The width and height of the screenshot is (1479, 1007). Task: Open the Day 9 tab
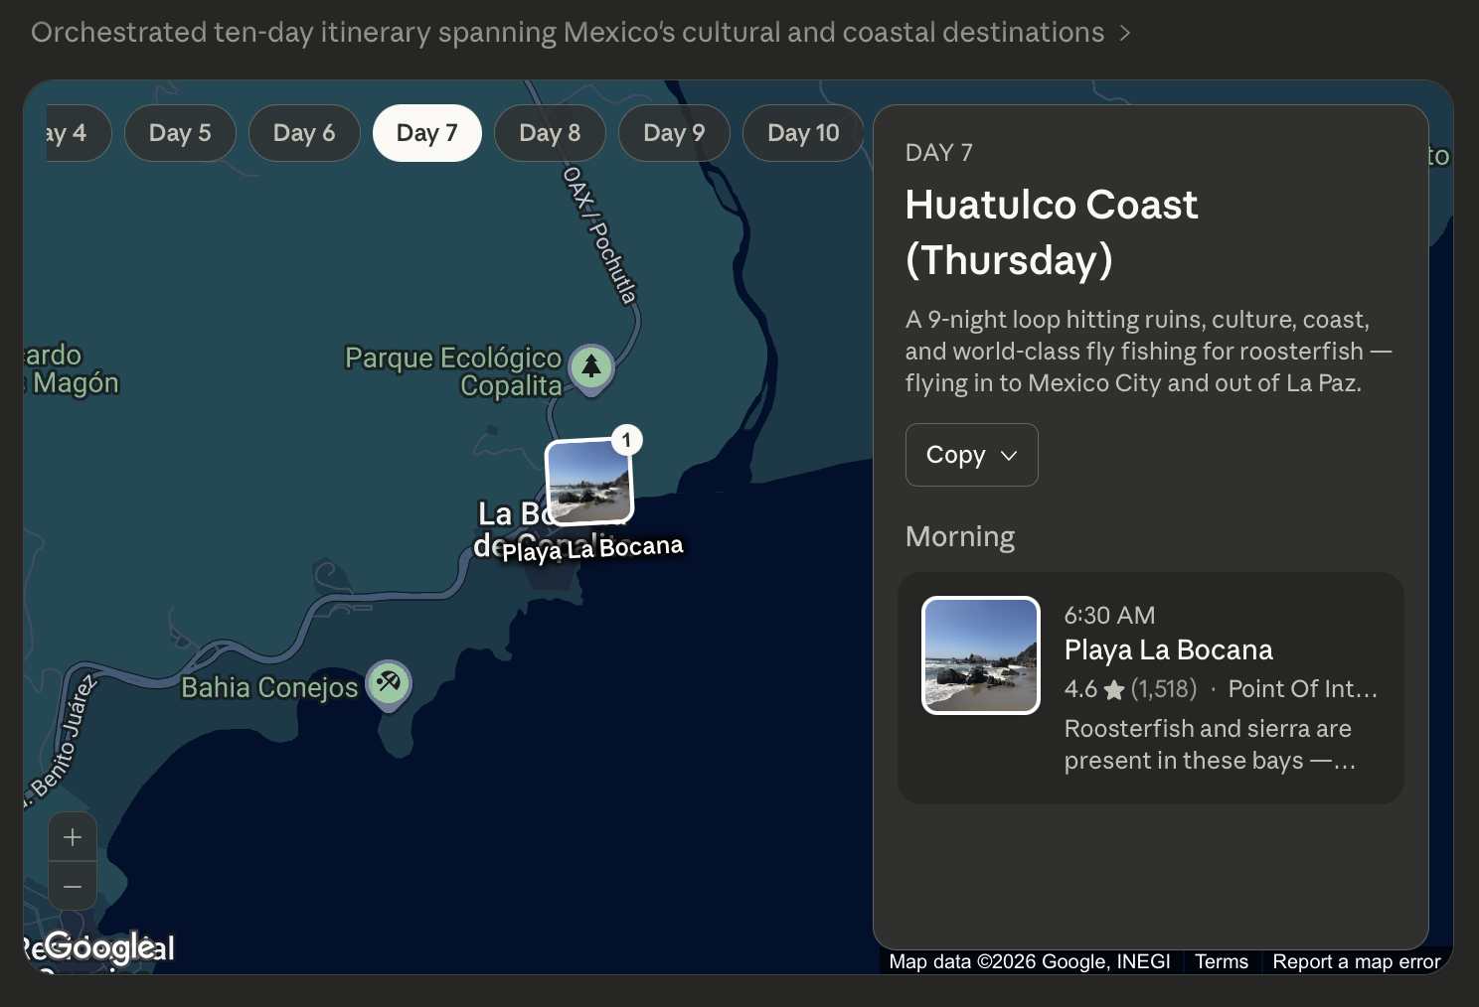(x=674, y=133)
